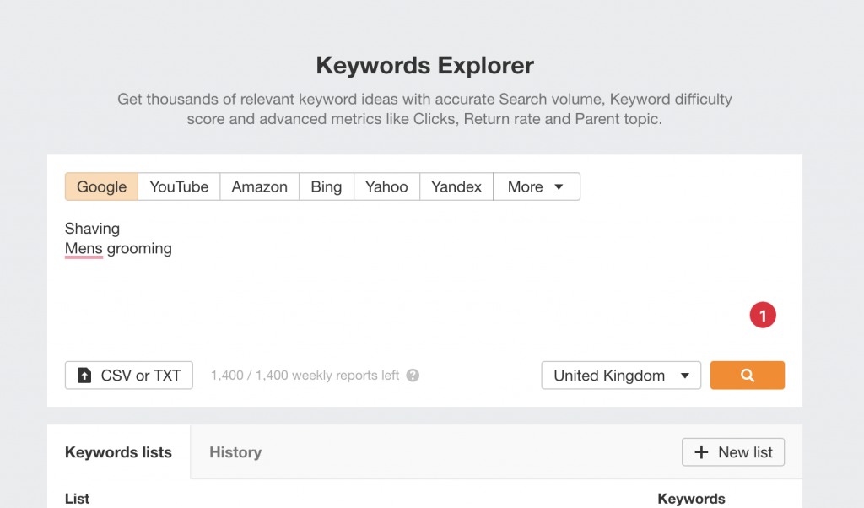Run search with the orange magnifier button
864x508 pixels.
click(x=747, y=376)
